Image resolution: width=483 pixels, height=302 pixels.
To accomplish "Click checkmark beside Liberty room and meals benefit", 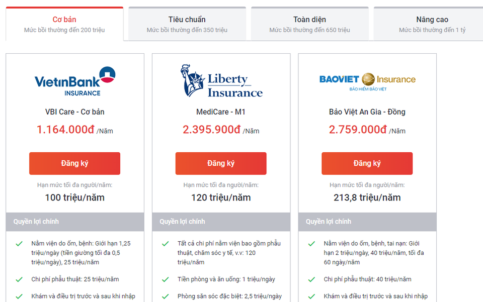I will click(166, 279).
